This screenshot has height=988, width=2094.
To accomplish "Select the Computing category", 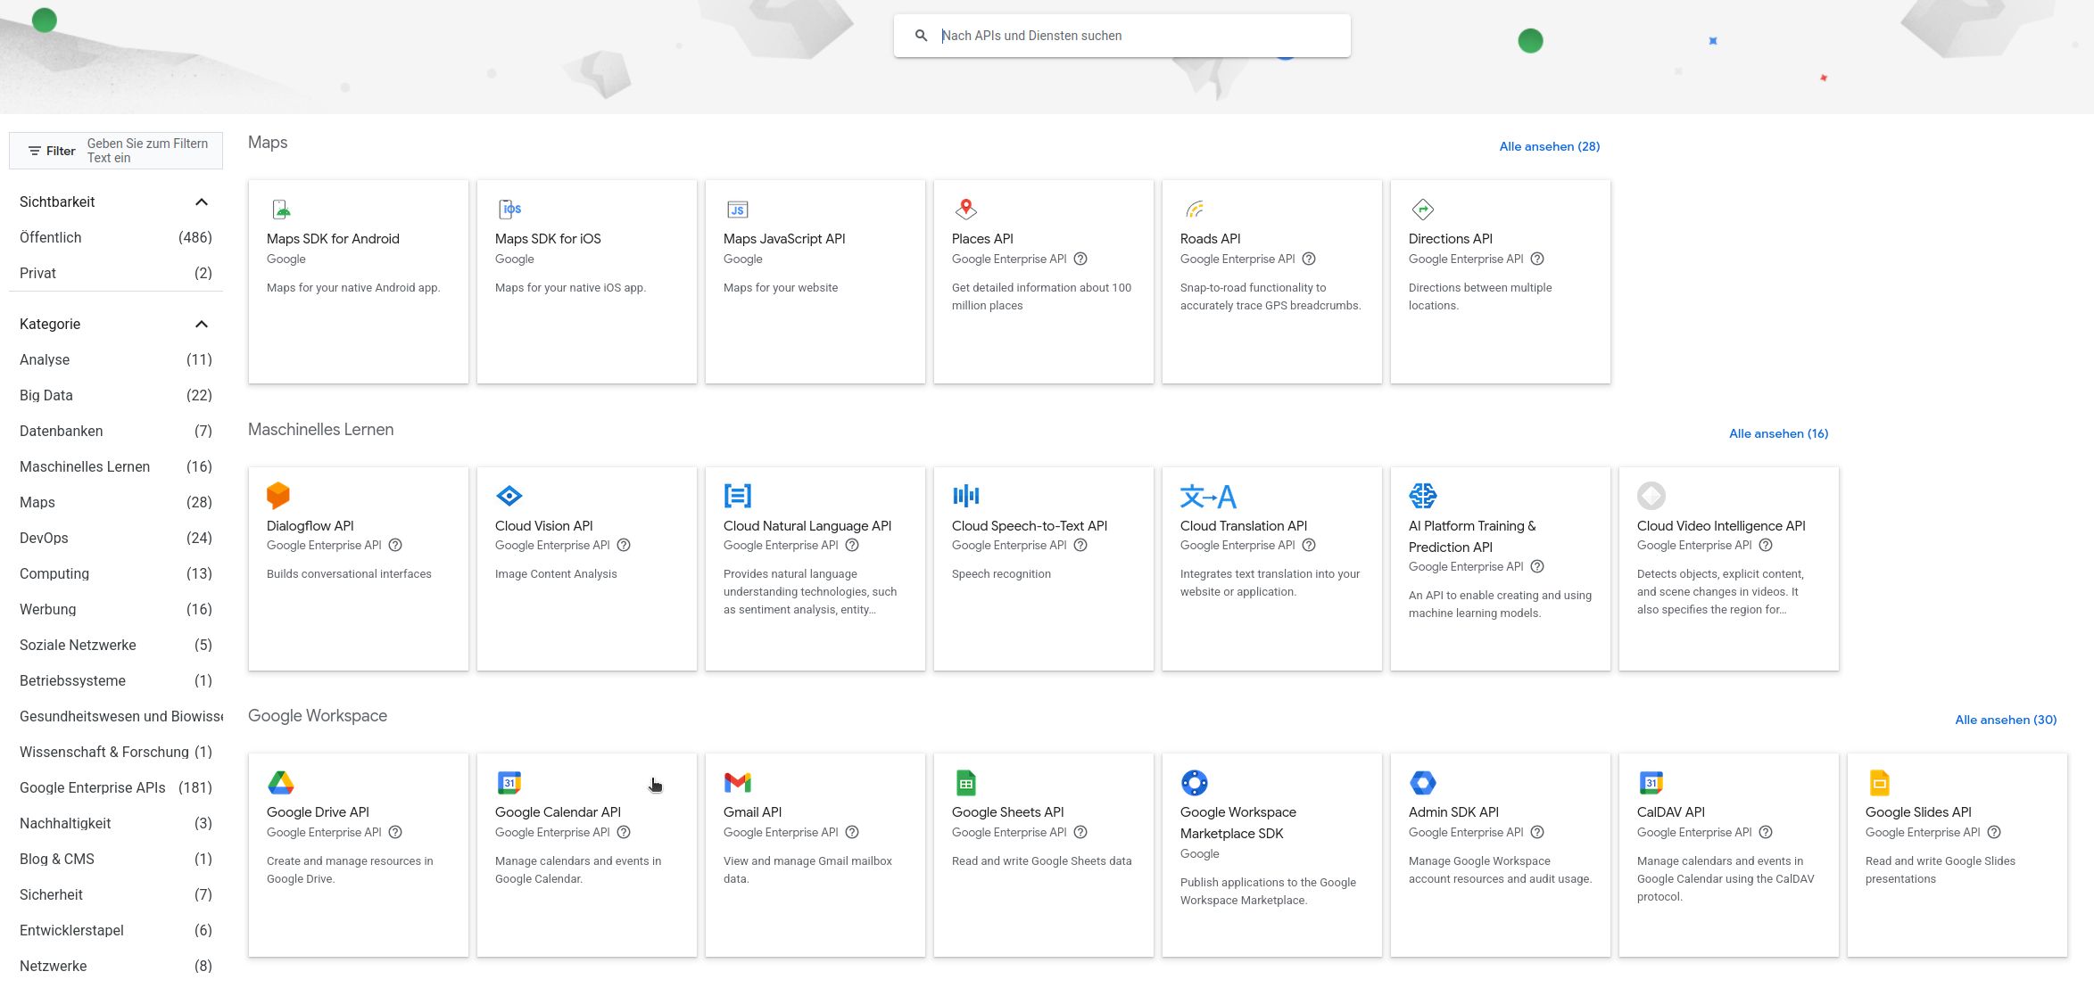I will (116, 573).
